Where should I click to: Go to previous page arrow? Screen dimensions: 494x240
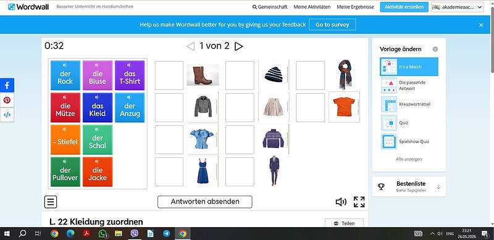click(190, 46)
